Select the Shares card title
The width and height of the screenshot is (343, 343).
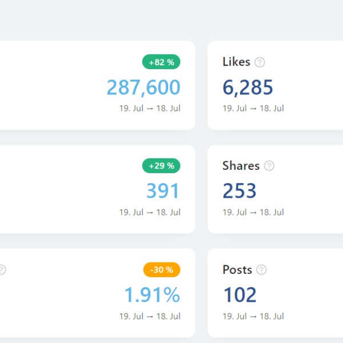[x=241, y=166]
